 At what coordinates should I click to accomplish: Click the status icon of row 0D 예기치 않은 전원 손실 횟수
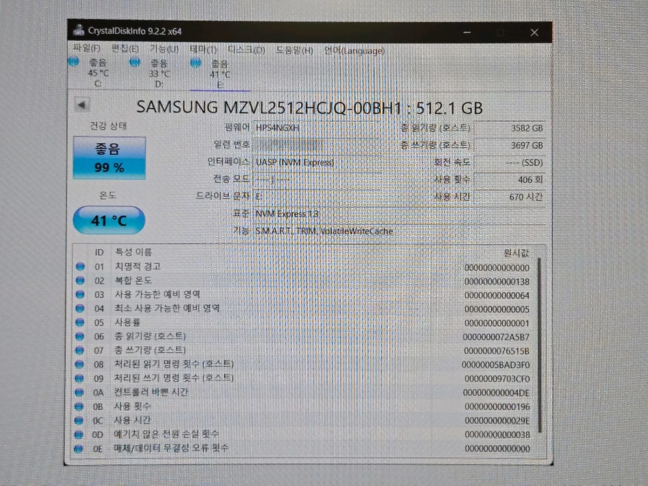(x=78, y=435)
